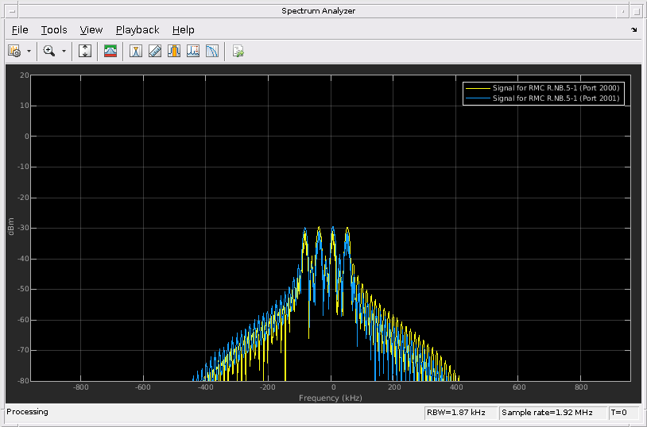Screen dimensions: 647x427
Task: Open the Help menu
Action: (183, 29)
